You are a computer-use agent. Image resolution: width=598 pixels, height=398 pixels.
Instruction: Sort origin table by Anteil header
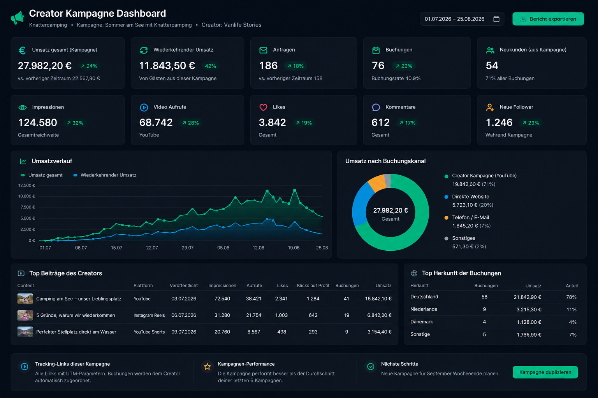572,286
